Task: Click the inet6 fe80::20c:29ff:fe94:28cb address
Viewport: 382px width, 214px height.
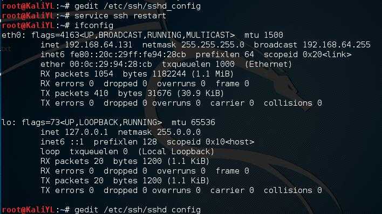Action: (128, 54)
